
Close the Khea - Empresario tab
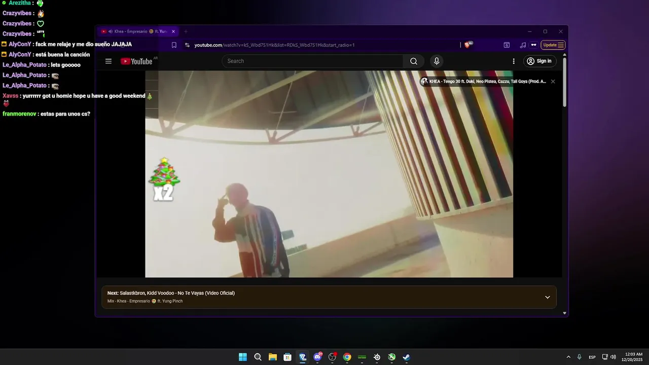click(x=173, y=31)
